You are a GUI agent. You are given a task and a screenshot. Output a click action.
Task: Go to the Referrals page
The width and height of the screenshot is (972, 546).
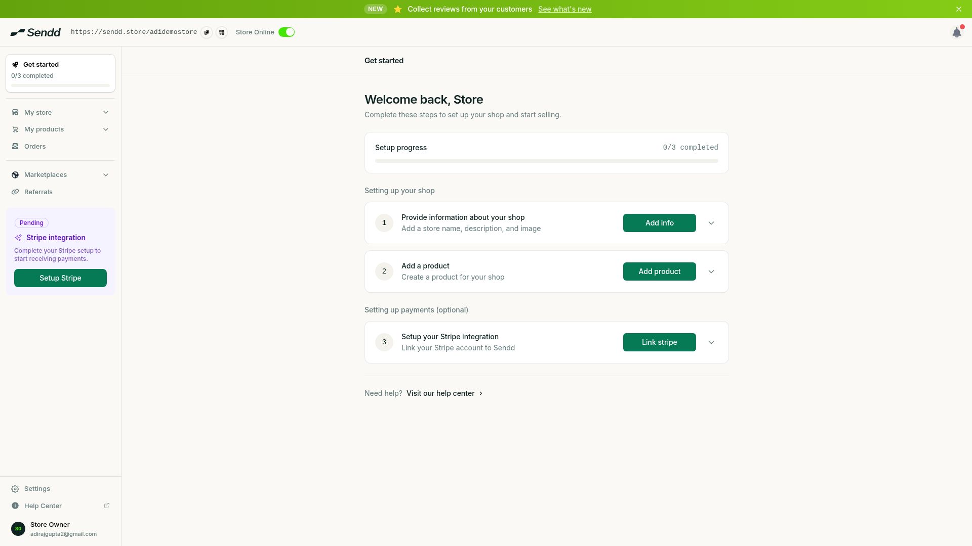point(60,192)
